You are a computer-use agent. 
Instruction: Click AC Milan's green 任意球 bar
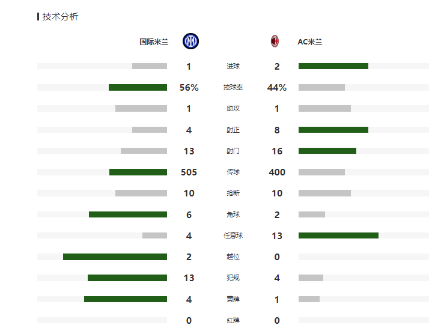338,235
